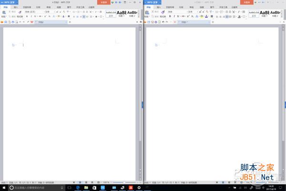The height and width of the screenshot is (191, 286).
Task: Click Font Color A icon in right window
Action: 206,16
